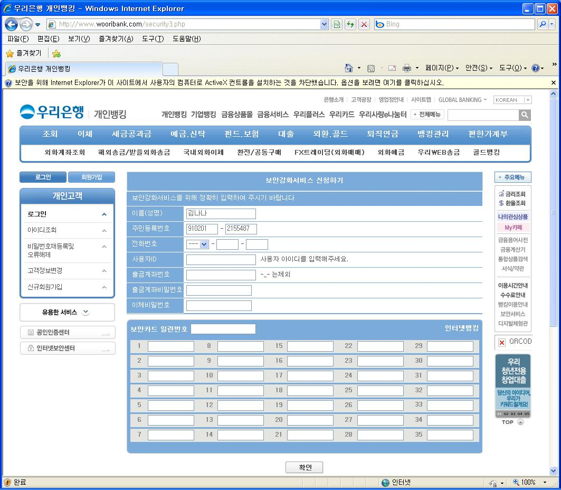Click the 전체메뉴 button
Image resolution: width=561 pixels, height=490 pixels.
coord(427,115)
